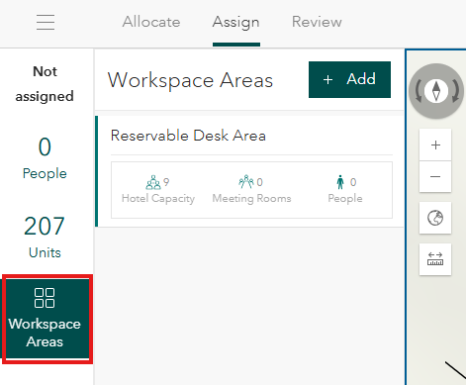Rotate map clockwise with right arrow
The width and height of the screenshot is (466, 385).
(455, 91)
